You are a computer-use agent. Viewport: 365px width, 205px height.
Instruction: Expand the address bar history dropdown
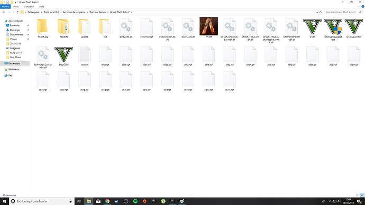tap(317, 12)
